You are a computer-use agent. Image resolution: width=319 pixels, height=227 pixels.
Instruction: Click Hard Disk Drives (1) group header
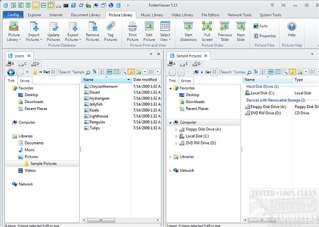(263, 87)
